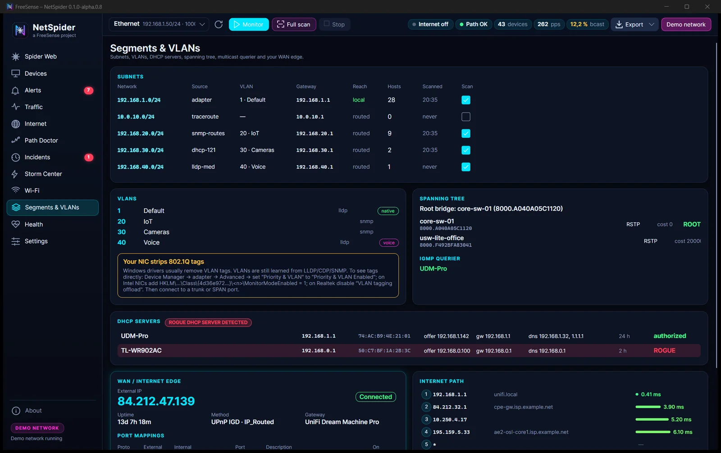Viewport: 721px width, 453px height.
Task: Click the ROGUE DHCP SERVER DETECTED badge
Action: (x=208, y=322)
